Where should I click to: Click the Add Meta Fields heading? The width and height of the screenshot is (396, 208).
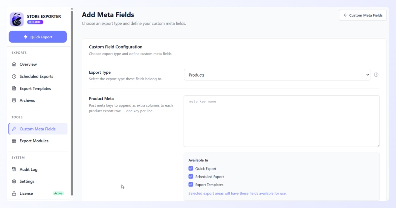coord(108,15)
